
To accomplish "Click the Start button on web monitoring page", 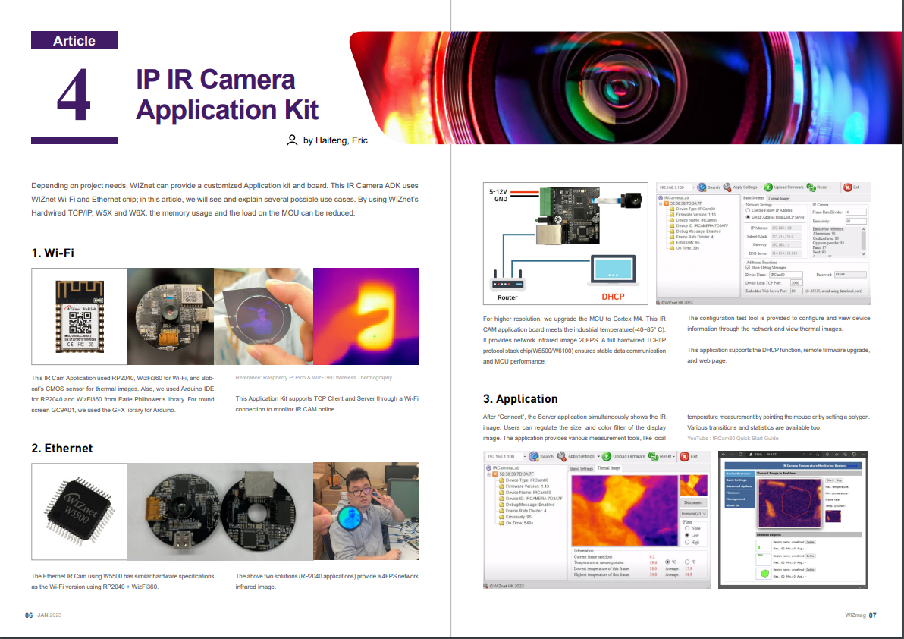I will tap(830, 480).
